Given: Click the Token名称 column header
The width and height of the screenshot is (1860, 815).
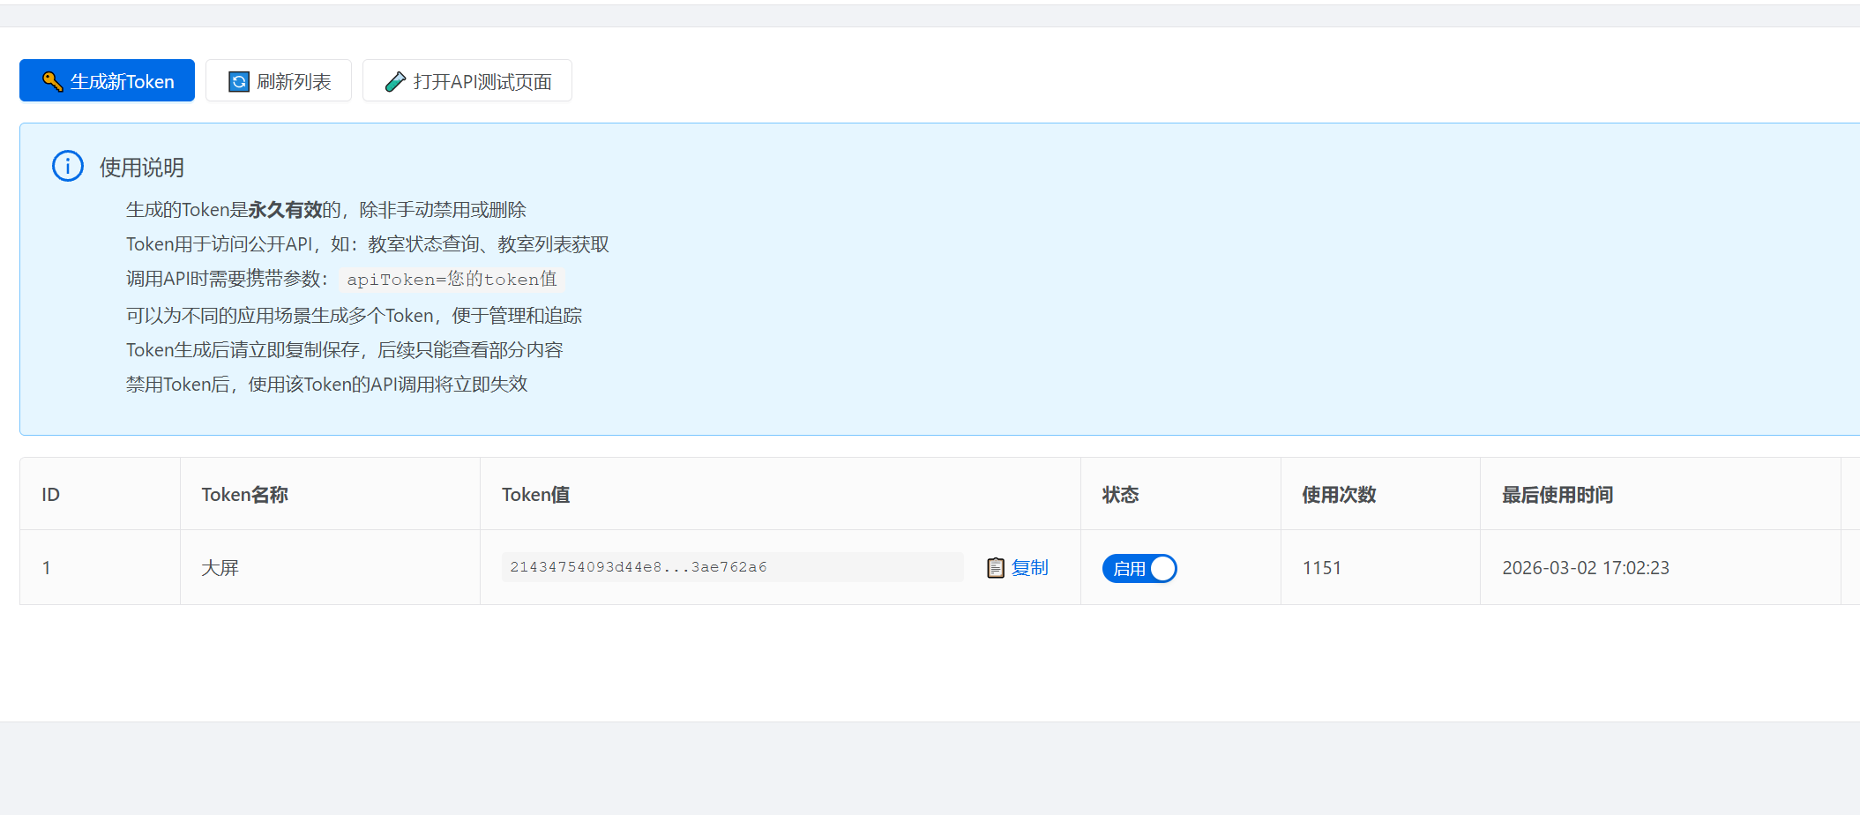Looking at the screenshot, I should [x=245, y=495].
